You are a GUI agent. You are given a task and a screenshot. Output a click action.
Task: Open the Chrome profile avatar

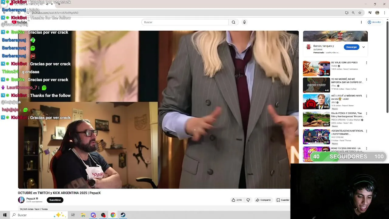pos(377,13)
